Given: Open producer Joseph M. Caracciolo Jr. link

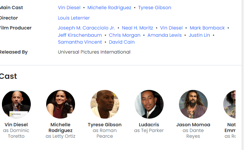Looking at the screenshot, I should 86,28.
